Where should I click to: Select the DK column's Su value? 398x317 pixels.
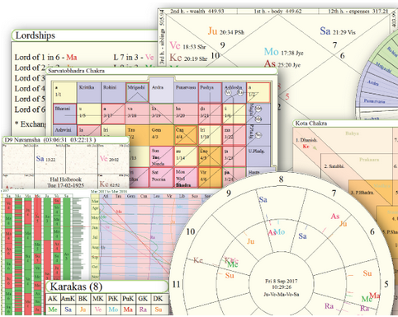[x=158, y=310]
